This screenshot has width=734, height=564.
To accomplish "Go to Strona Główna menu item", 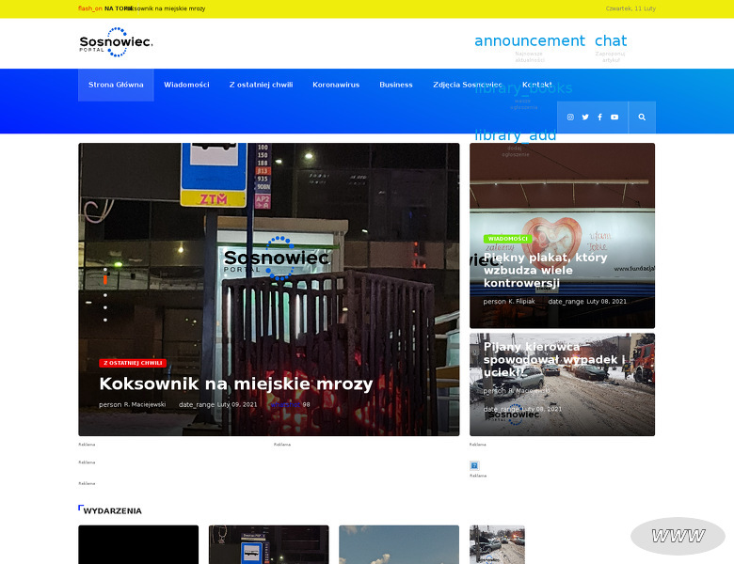I will (x=116, y=85).
